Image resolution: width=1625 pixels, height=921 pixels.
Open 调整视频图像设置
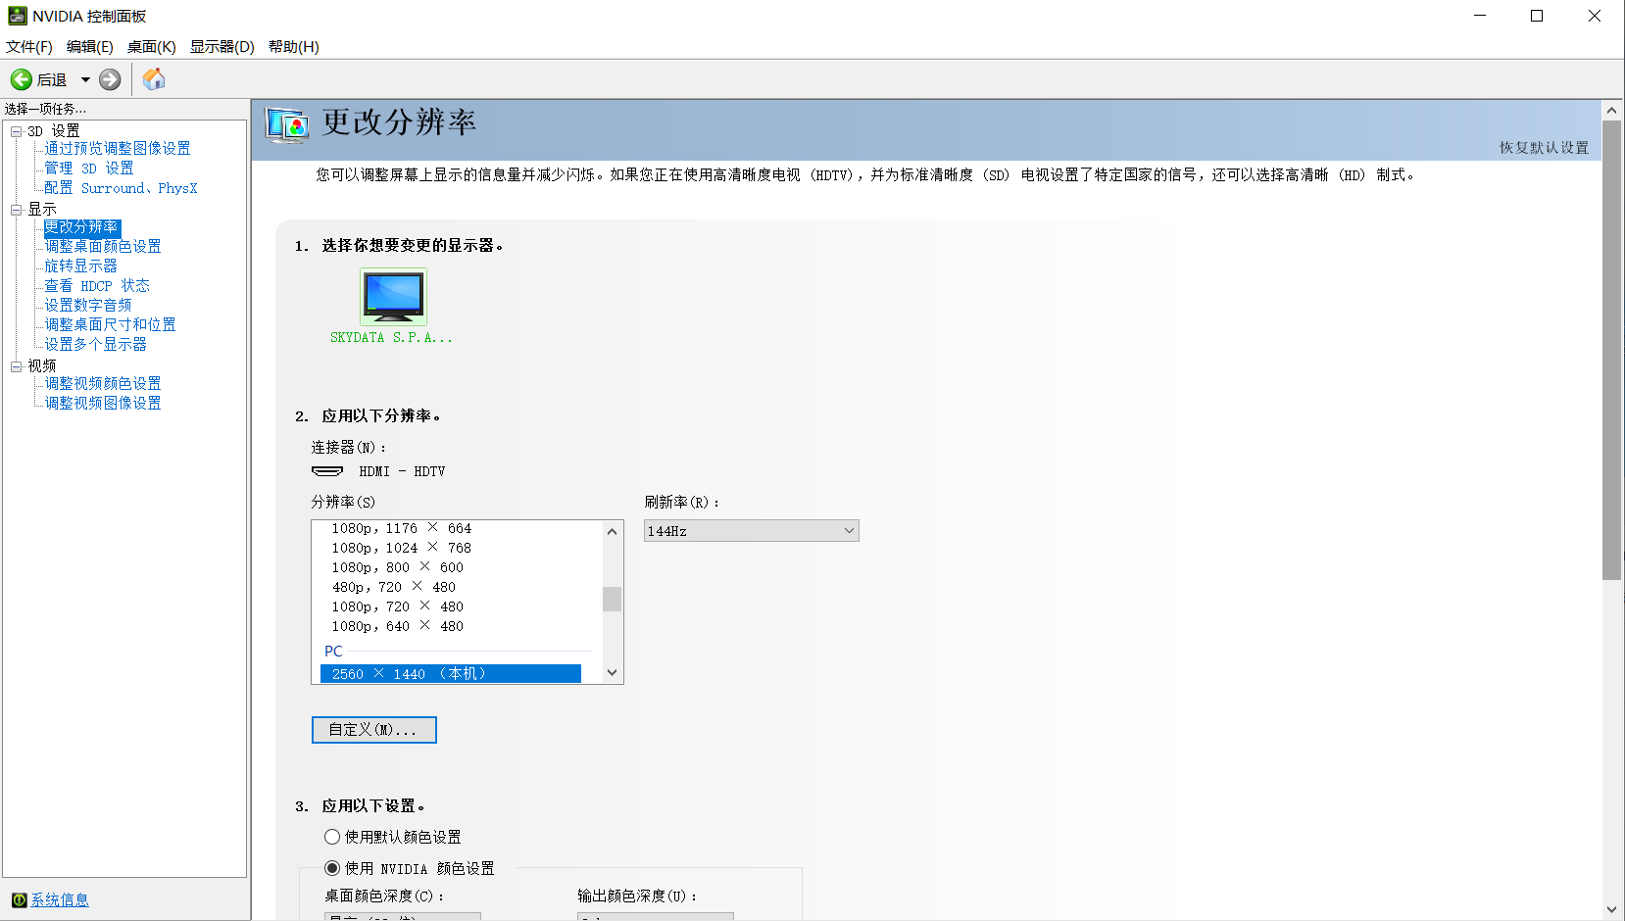[x=103, y=403]
